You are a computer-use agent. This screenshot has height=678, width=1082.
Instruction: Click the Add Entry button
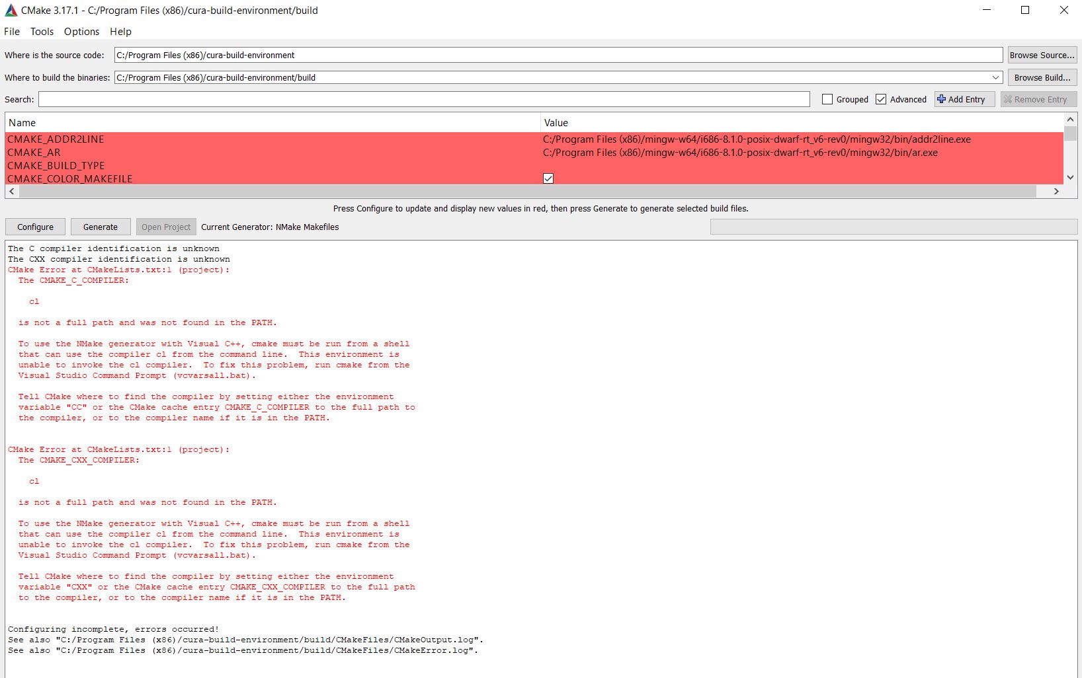click(964, 99)
